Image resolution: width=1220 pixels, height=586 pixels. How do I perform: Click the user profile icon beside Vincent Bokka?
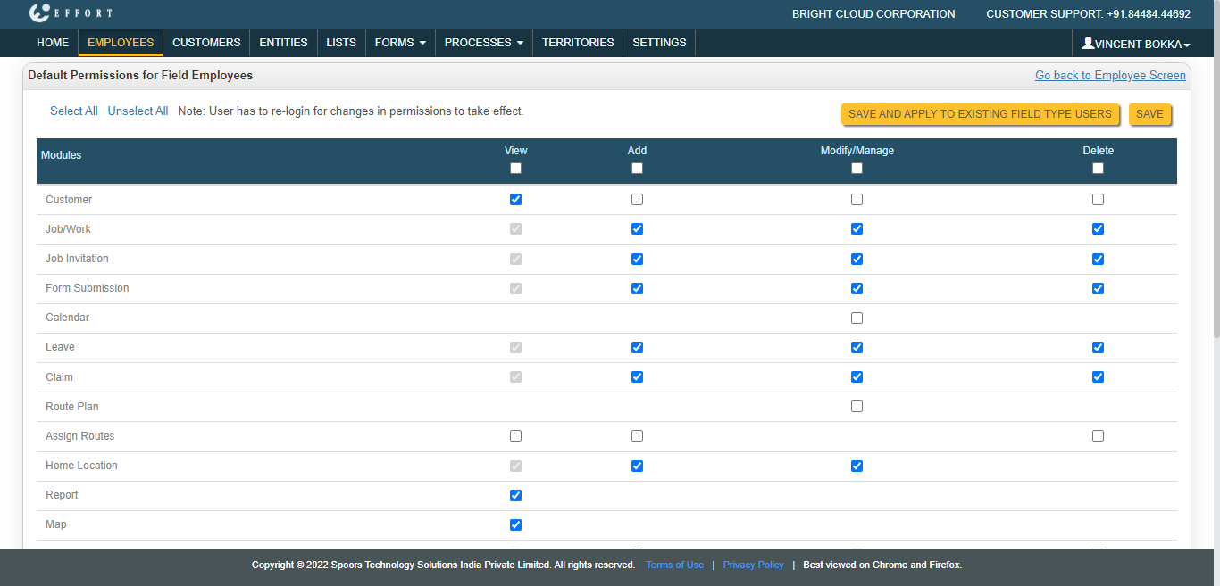coord(1087,43)
